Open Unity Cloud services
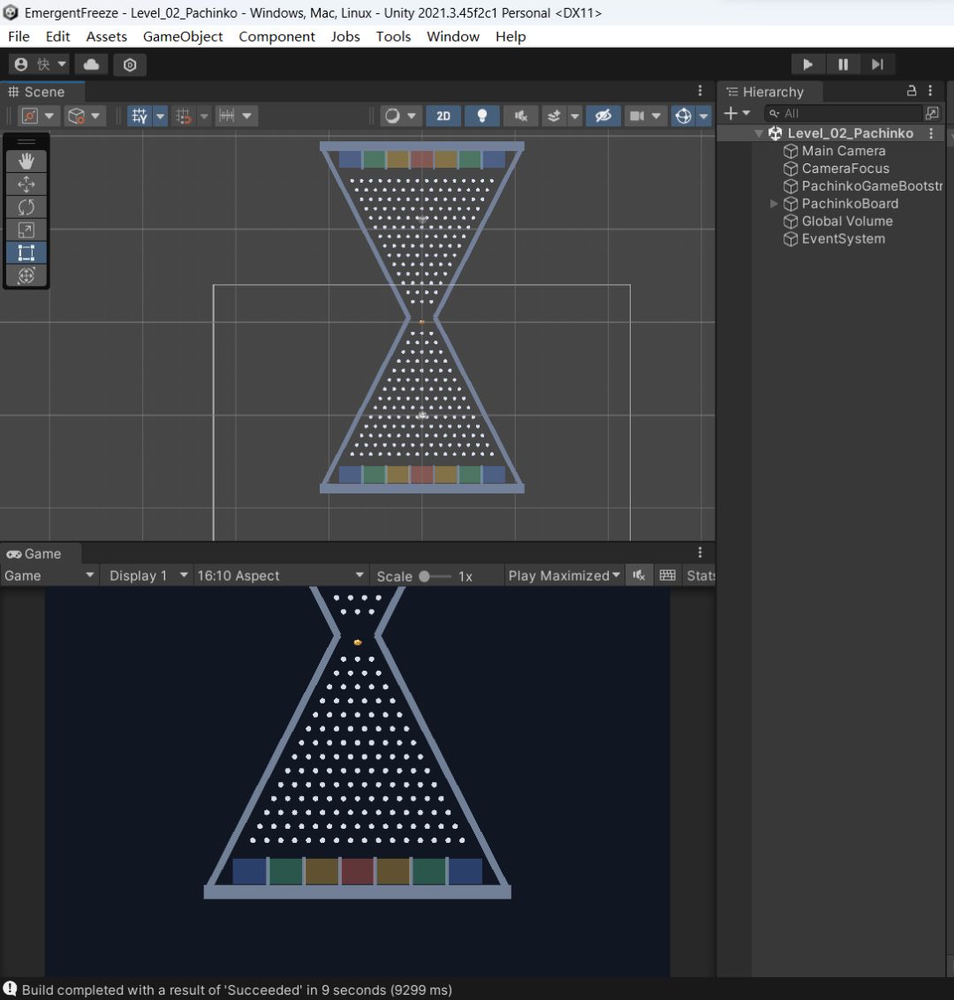 (91, 64)
